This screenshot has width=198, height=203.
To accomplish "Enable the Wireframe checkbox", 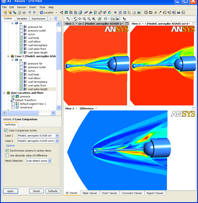I will pos(13,108).
